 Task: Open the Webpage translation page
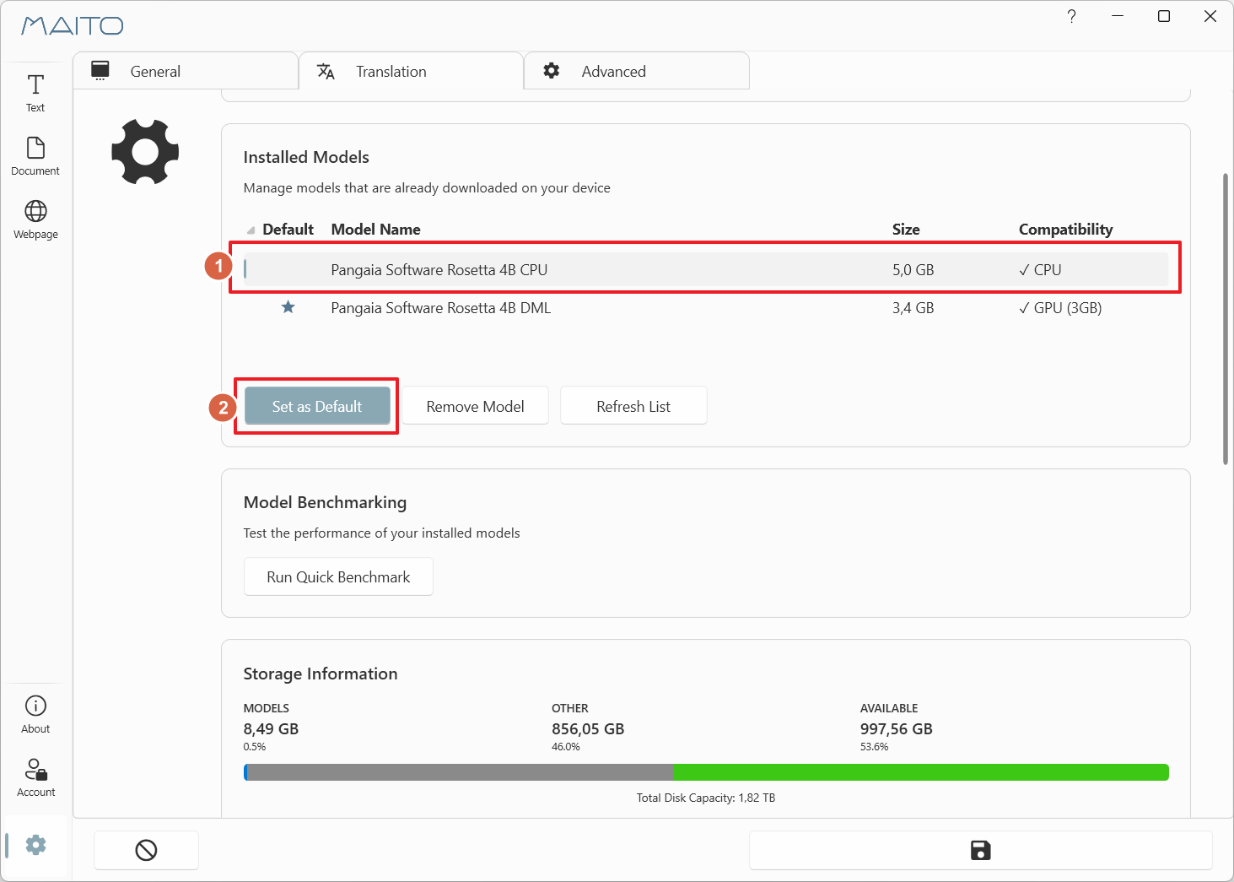pyautogui.click(x=35, y=219)
